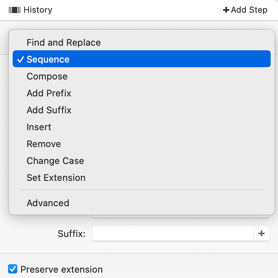278x278 pixels.
Task: Select Find and Replace from the menu
Action: pyautogui.click(x=64, y=43)
